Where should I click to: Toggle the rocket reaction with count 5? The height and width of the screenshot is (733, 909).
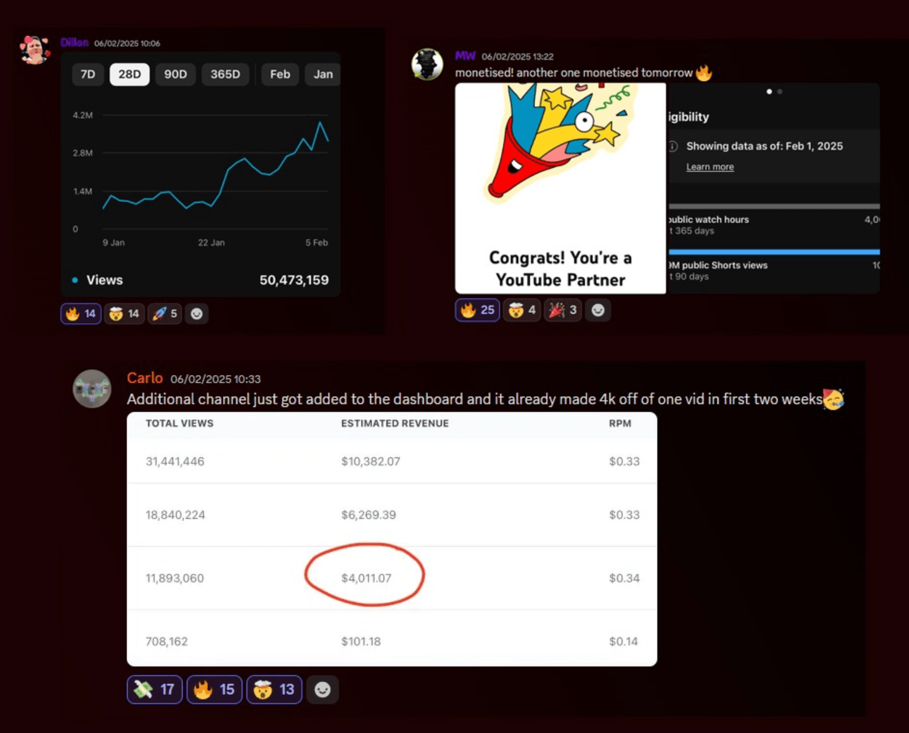coord(165,314)
